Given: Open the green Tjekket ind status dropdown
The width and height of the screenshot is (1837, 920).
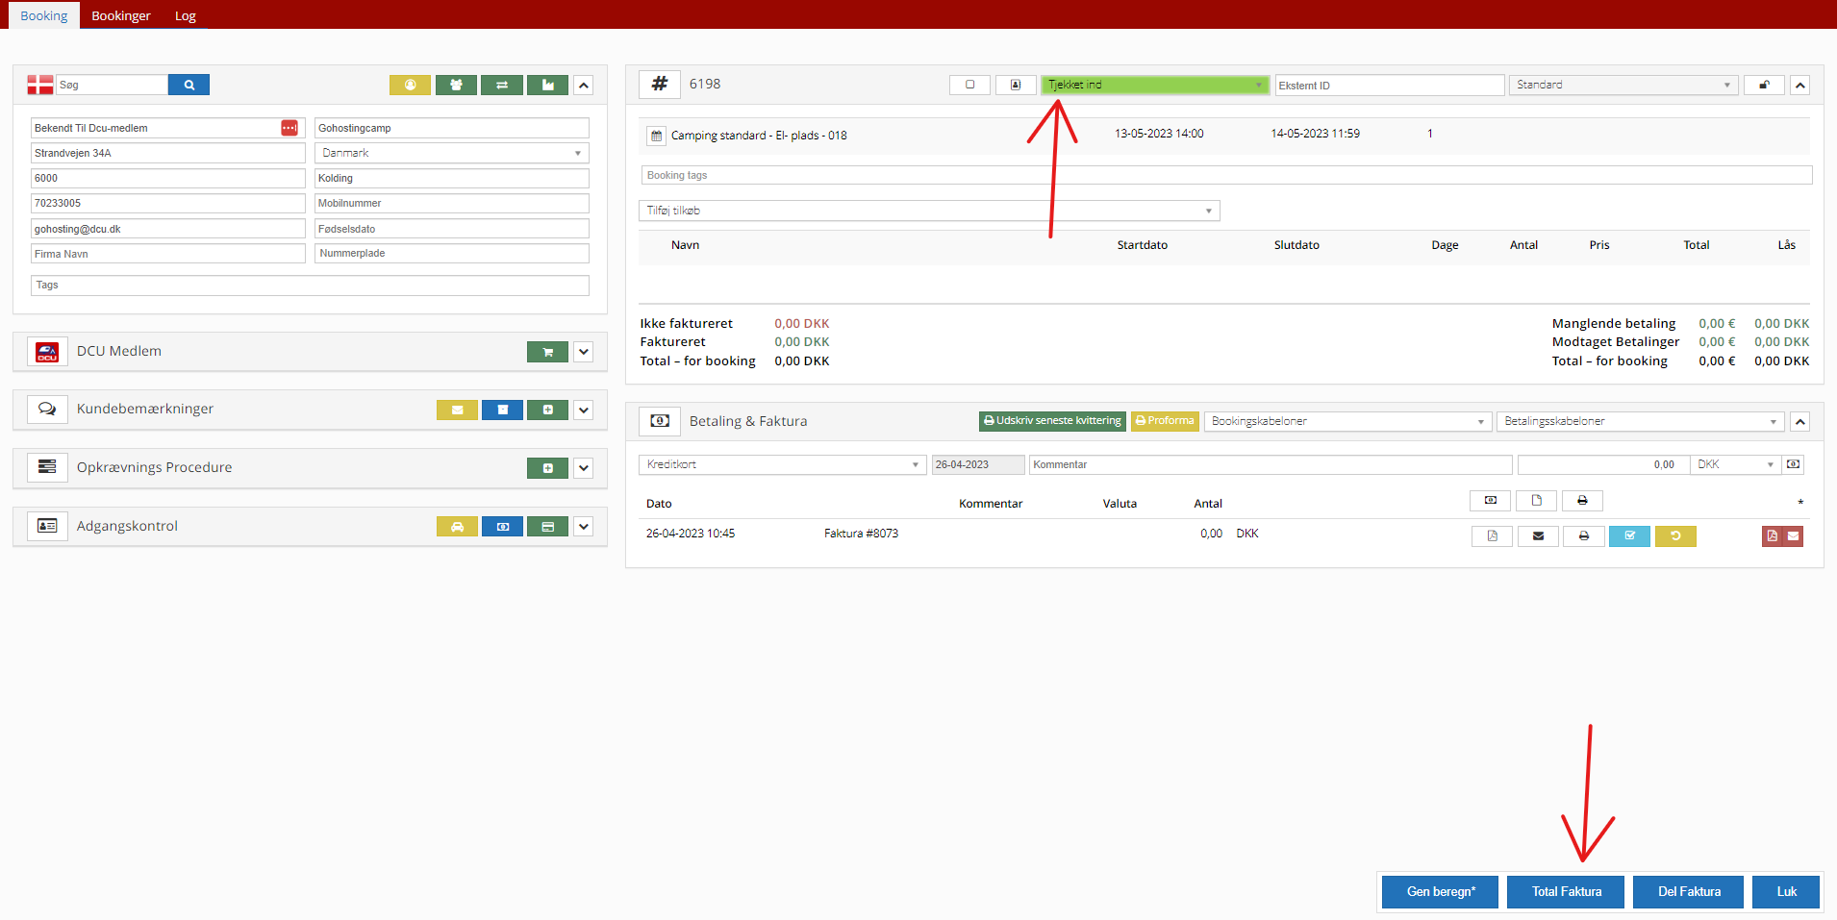Looking at the screenshot, I should tap(1154, 85).
